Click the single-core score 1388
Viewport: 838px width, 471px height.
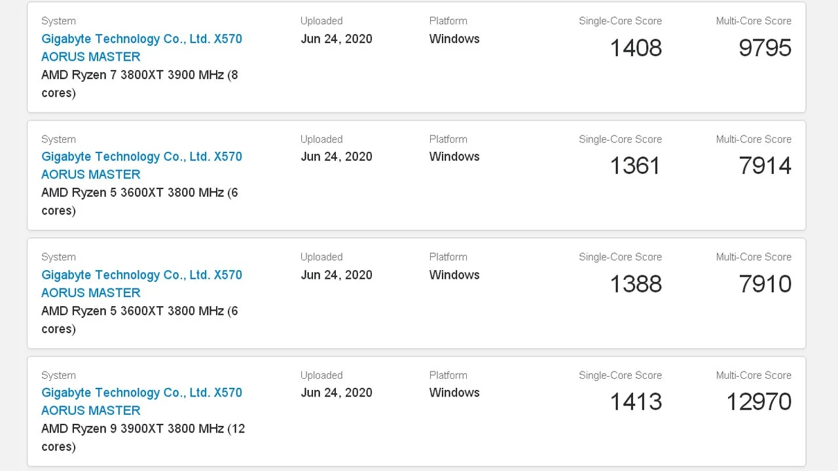(x=636, y=284)
